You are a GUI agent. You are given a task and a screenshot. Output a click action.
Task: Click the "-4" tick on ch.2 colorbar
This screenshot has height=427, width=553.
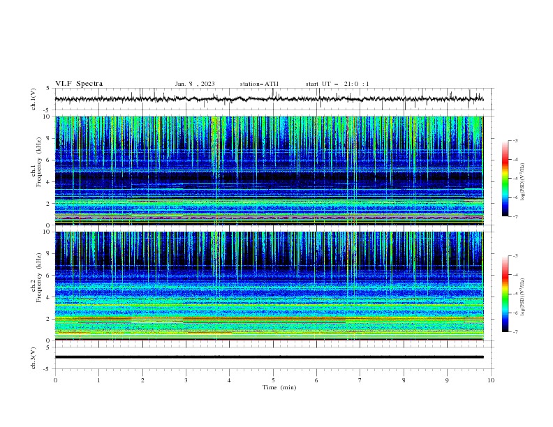515,275
